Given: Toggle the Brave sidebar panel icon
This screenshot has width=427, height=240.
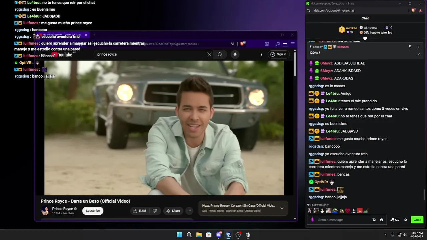Looking at the screenshot, I should 267,44.
